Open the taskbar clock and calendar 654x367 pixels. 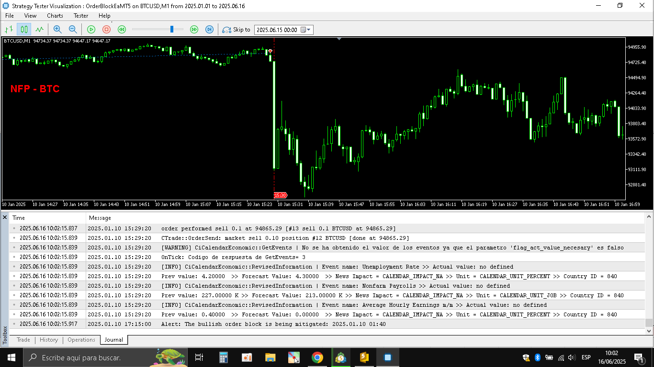point(611,357)
